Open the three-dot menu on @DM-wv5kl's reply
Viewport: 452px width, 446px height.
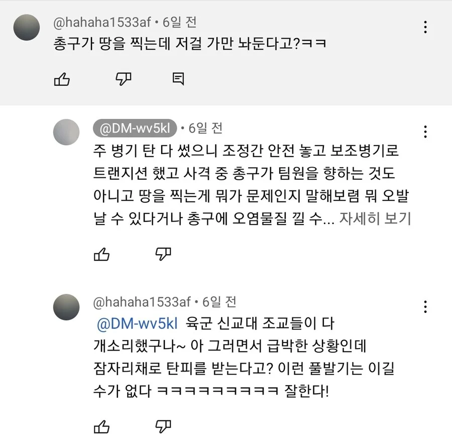[425, 132]
